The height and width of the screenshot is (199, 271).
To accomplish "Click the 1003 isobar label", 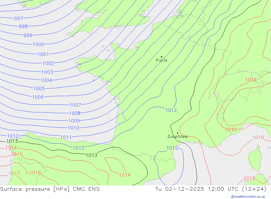I will tap(47, 72).
